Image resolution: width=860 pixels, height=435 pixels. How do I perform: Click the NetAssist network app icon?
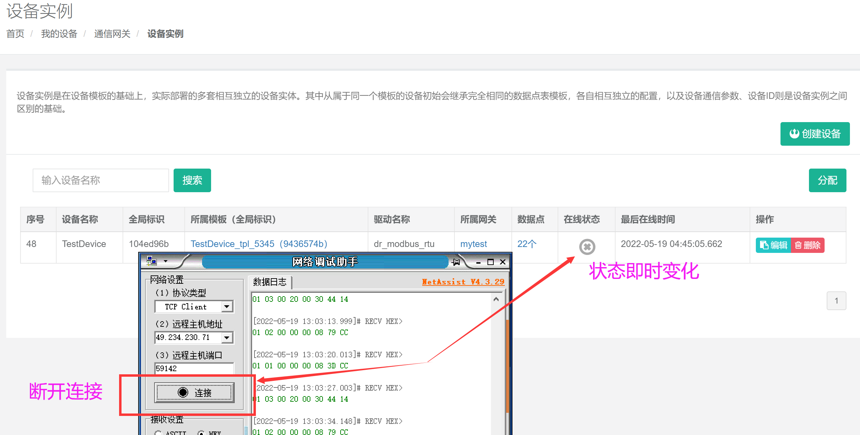click(x=152, y=261)
